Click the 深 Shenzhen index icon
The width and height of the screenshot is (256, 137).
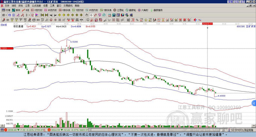(49, 130)
